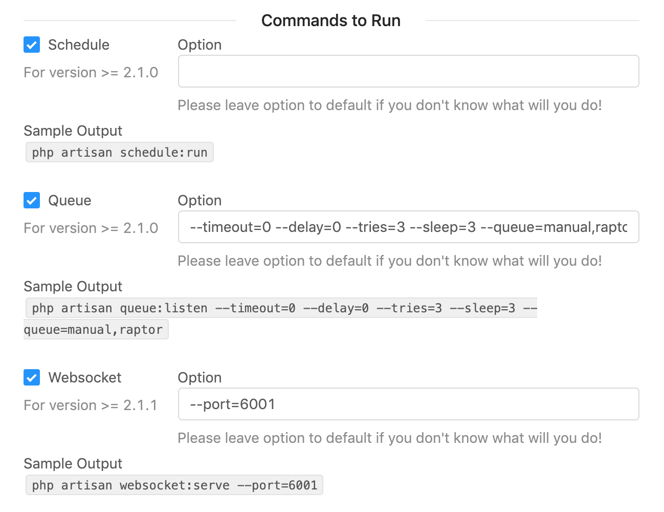Click For version >= 2.1.0 under Schedule
Image resolution: width=664 pixels, height=512 pixels.
91,72
